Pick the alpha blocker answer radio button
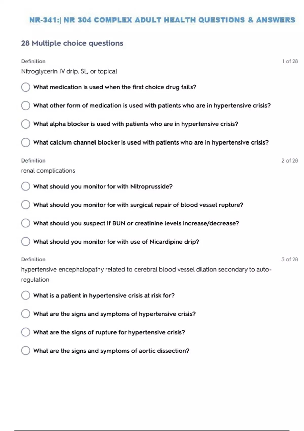Viewport: 304px width, 431px height. [x=26, y=124]
